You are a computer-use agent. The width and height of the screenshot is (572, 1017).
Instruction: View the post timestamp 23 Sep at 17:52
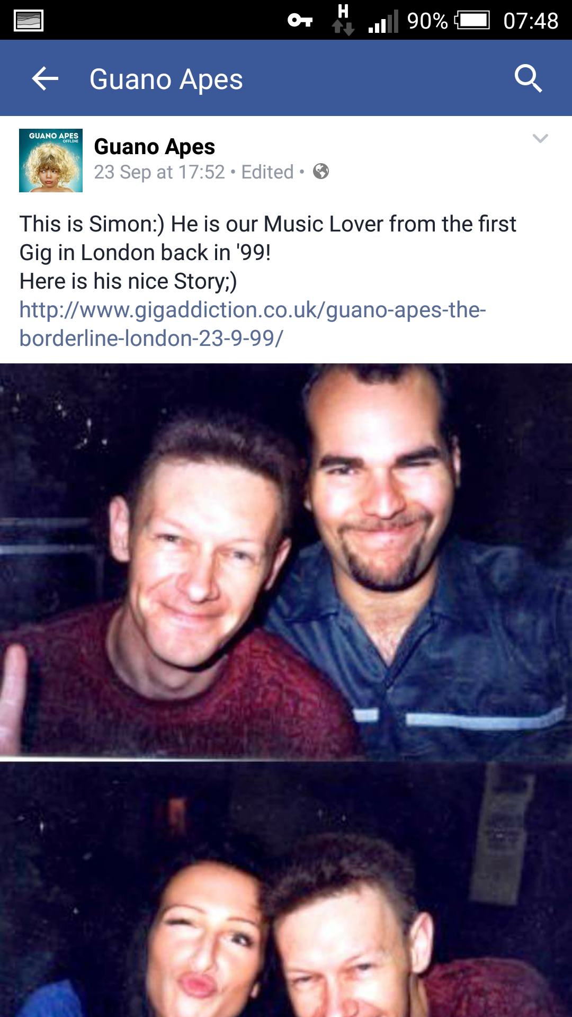pos(159,172)
